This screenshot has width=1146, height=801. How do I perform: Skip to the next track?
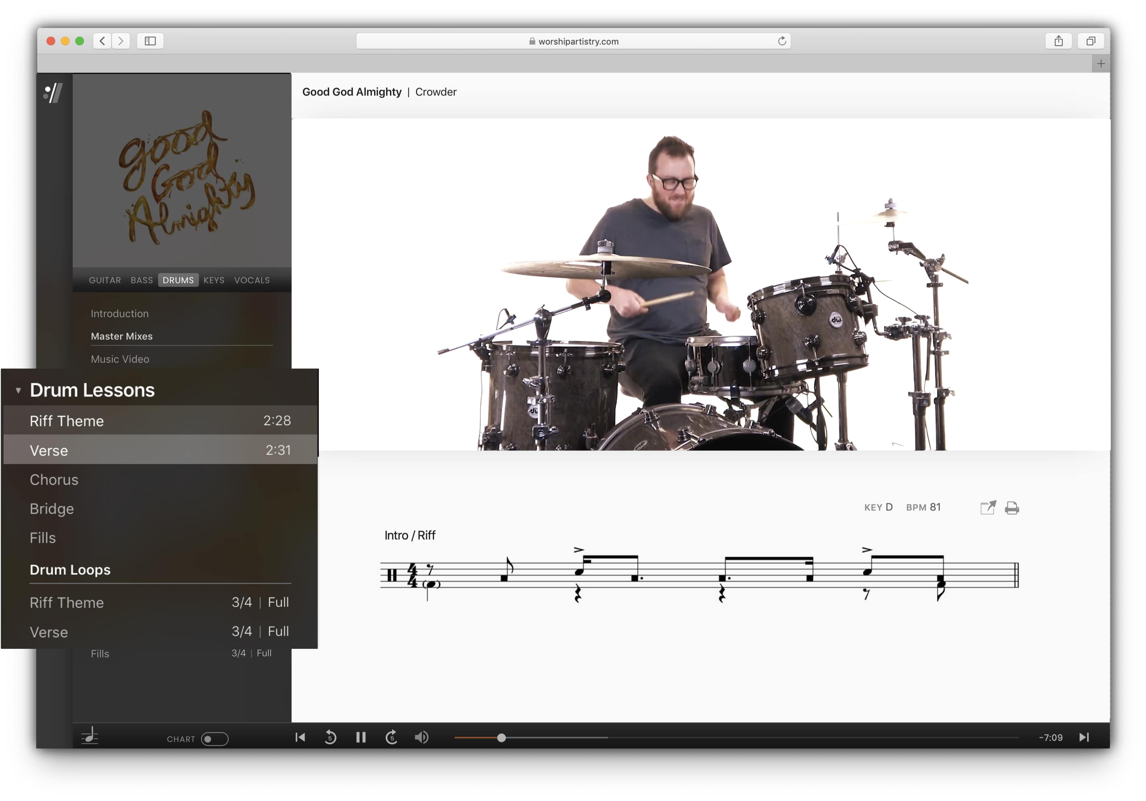click(1084, 738)
